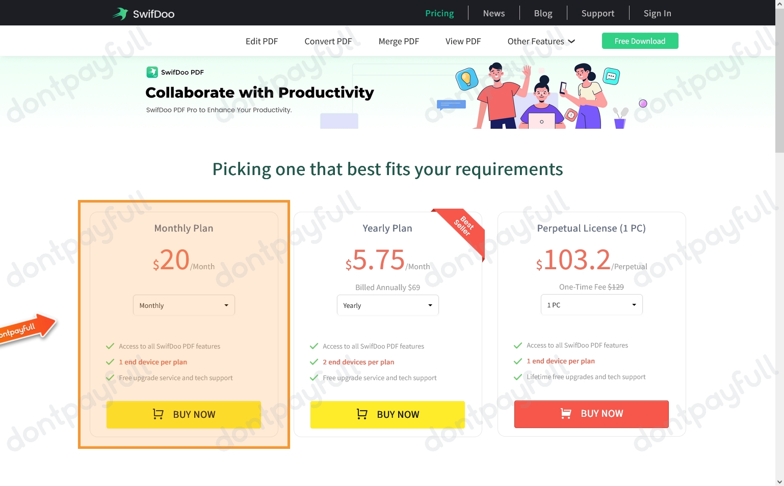This screenshot has width=784, height=486.
Task: Click the checkmark beside 'Free upgrade service and tech support'
Action: (110, 378)
